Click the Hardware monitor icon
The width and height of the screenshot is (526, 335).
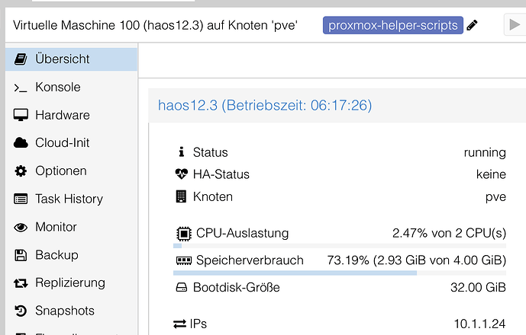pyautogui.click(x=21, y=115)
